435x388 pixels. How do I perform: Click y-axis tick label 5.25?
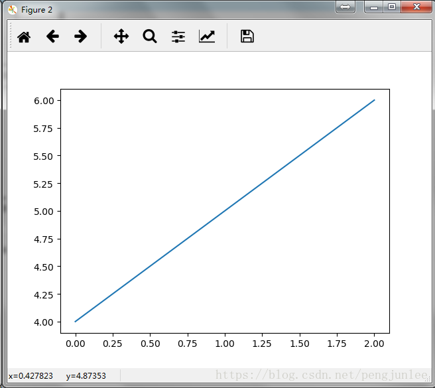[x=43, y=184]
